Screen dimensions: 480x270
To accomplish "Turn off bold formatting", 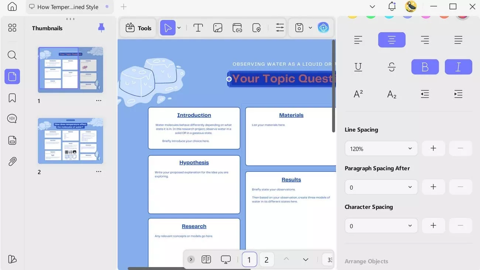I will [x=425, y=67].
